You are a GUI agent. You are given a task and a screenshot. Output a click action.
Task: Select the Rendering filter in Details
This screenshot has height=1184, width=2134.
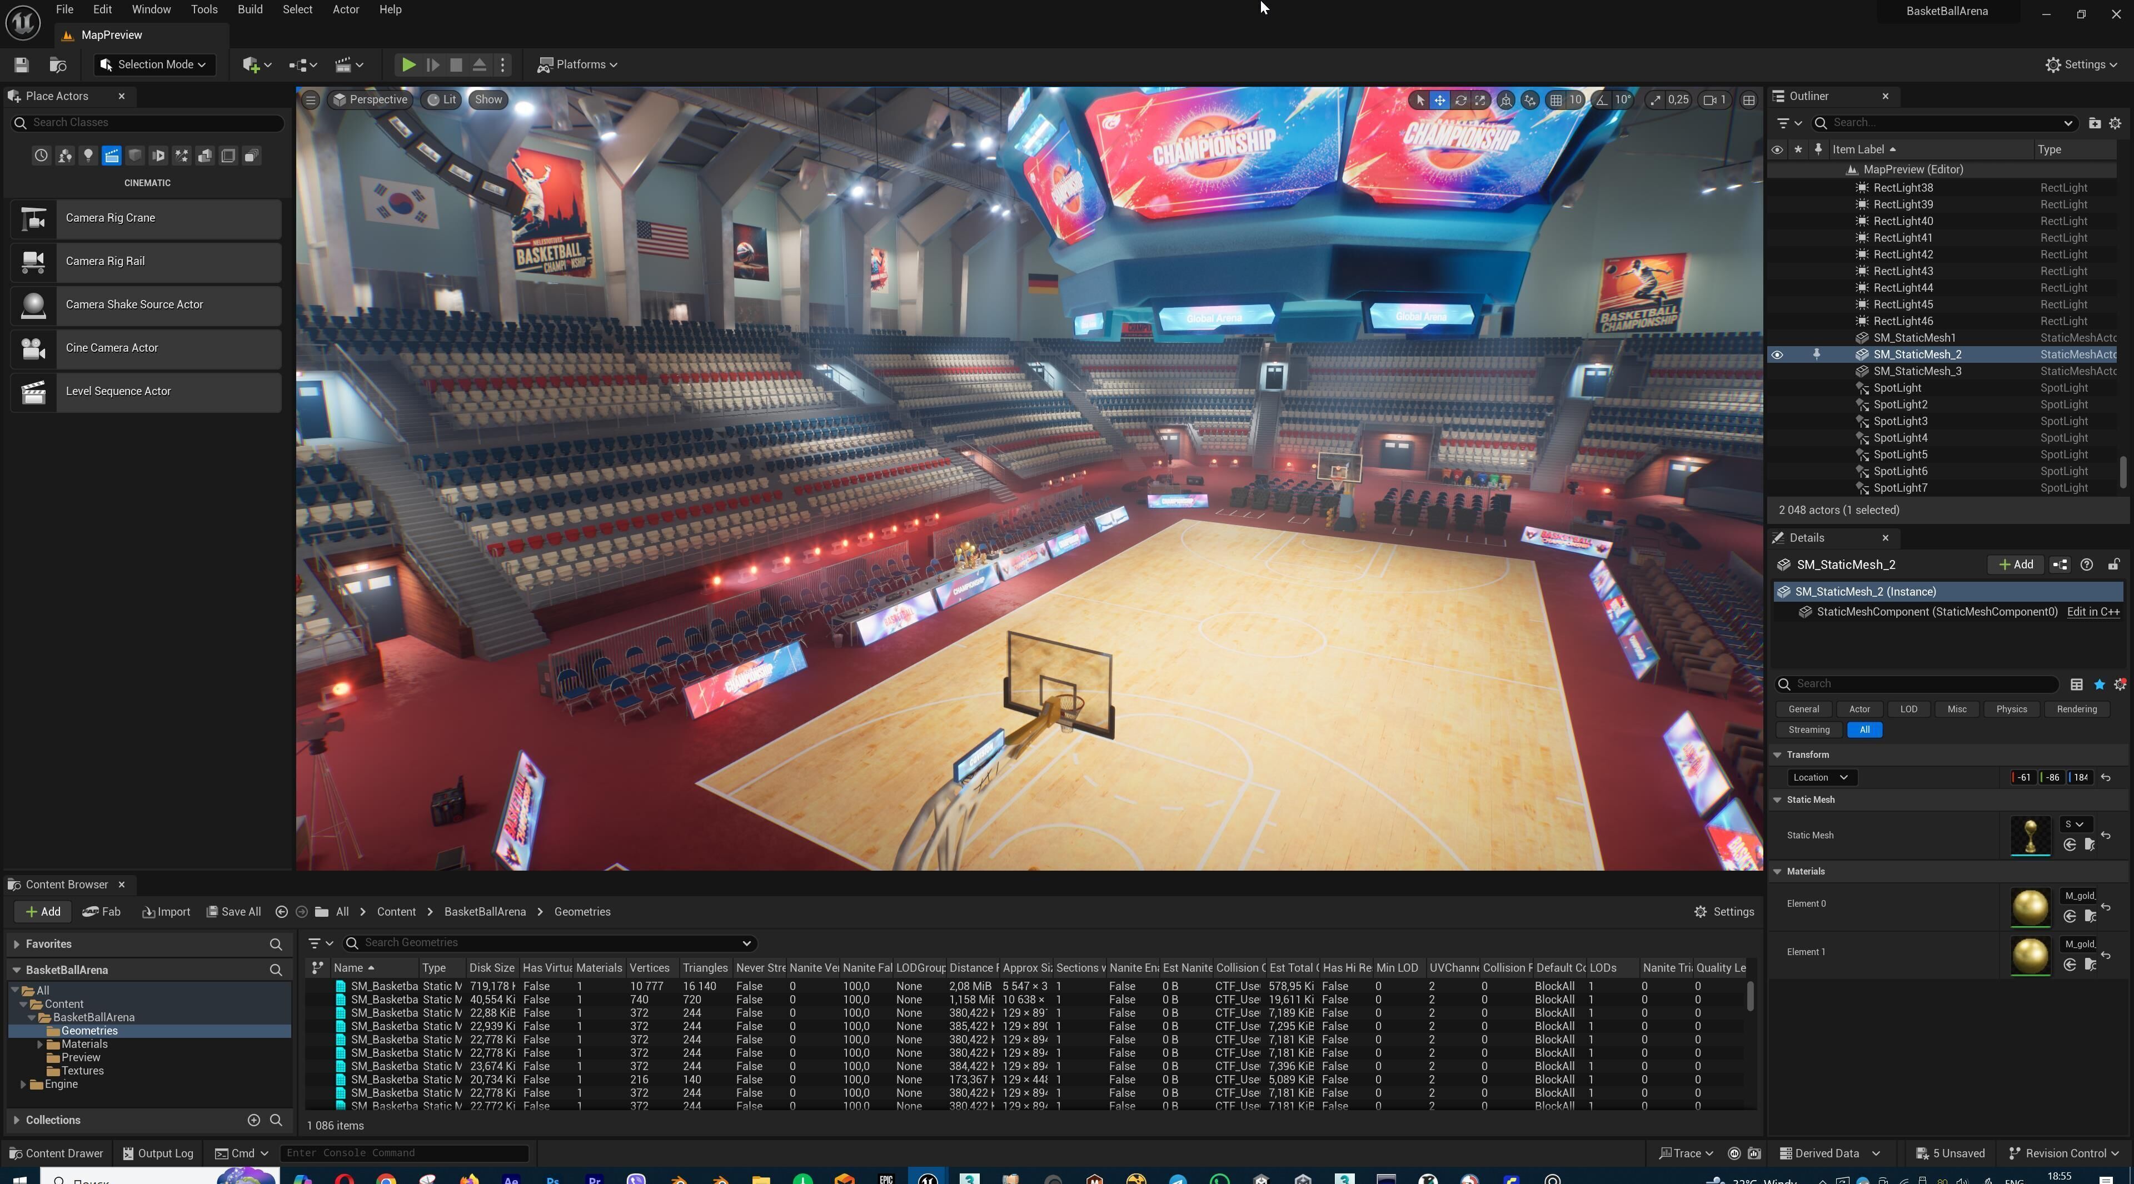pyautogui.click(x=2076, y=709)
